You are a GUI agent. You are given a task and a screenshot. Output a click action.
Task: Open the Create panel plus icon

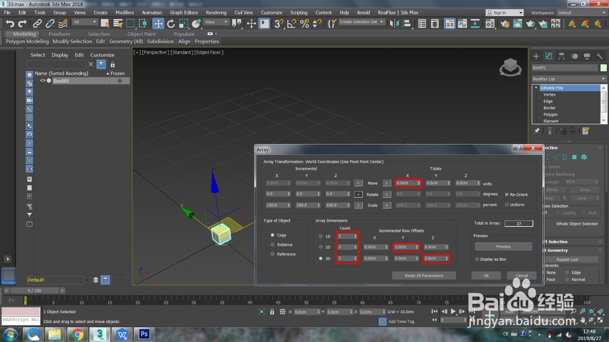(536, 56)
